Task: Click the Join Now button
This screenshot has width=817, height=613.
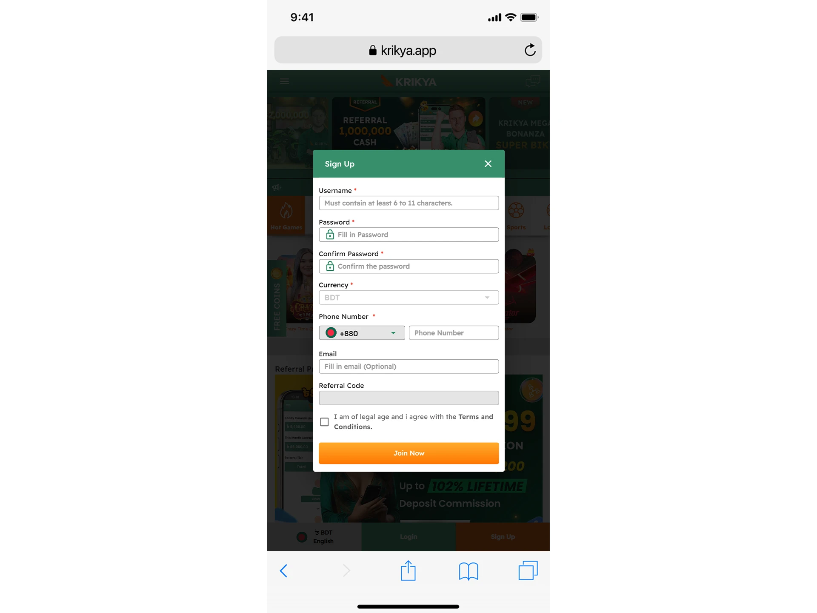Action: coord(408,453)
